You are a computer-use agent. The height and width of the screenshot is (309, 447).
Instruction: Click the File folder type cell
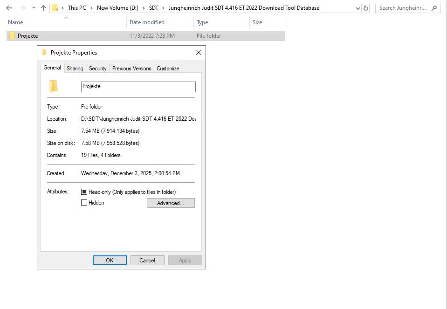[x=209, y=36]
